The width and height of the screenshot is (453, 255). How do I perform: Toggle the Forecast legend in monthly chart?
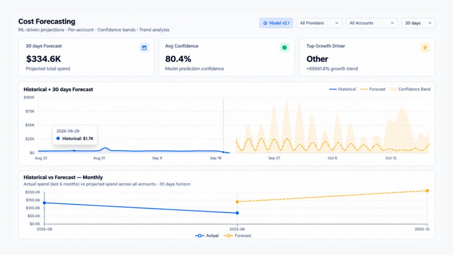pyautogui.click(x=238, y=236)
